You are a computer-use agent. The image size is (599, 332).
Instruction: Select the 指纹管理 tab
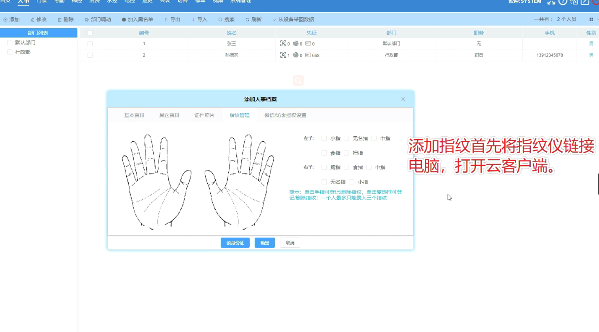[240, 115]
